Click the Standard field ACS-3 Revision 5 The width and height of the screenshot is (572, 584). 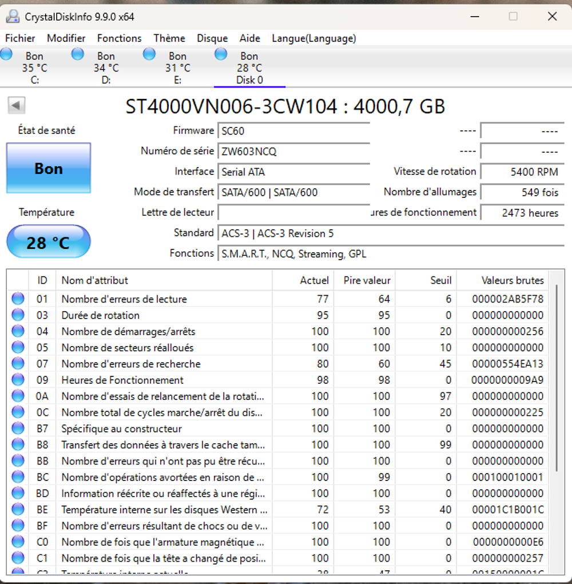391,233
